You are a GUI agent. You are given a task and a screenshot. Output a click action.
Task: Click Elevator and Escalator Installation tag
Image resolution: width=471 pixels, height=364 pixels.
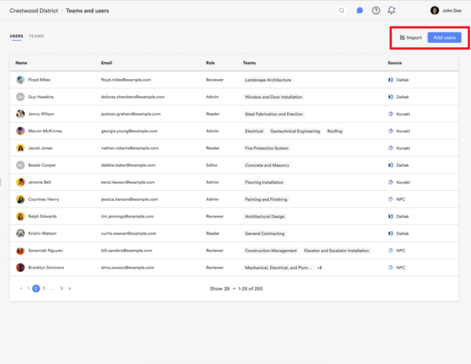(337, 251)
